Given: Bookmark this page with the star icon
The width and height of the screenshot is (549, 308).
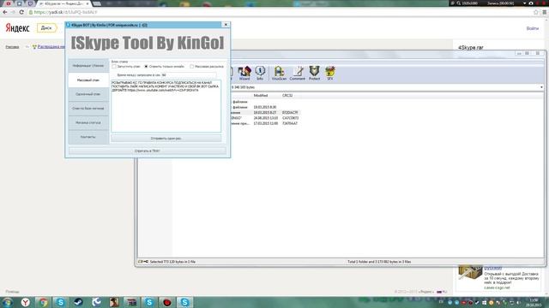Looking at the screenshot, I should (535, 12).
